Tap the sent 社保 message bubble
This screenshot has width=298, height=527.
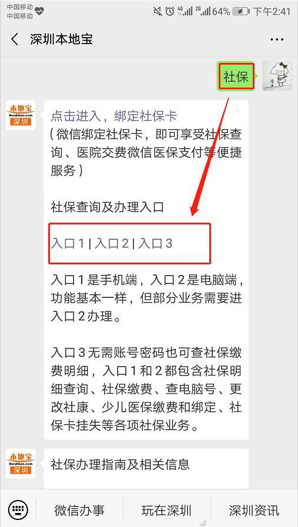[236, 76]
